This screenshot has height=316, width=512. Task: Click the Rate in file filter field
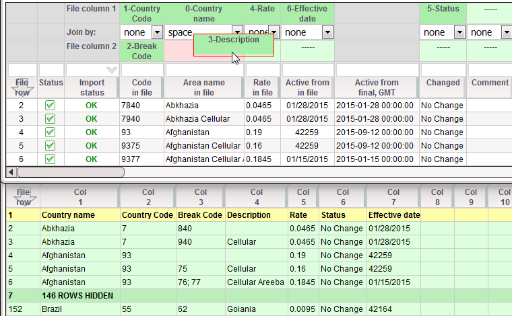(263, 70)
